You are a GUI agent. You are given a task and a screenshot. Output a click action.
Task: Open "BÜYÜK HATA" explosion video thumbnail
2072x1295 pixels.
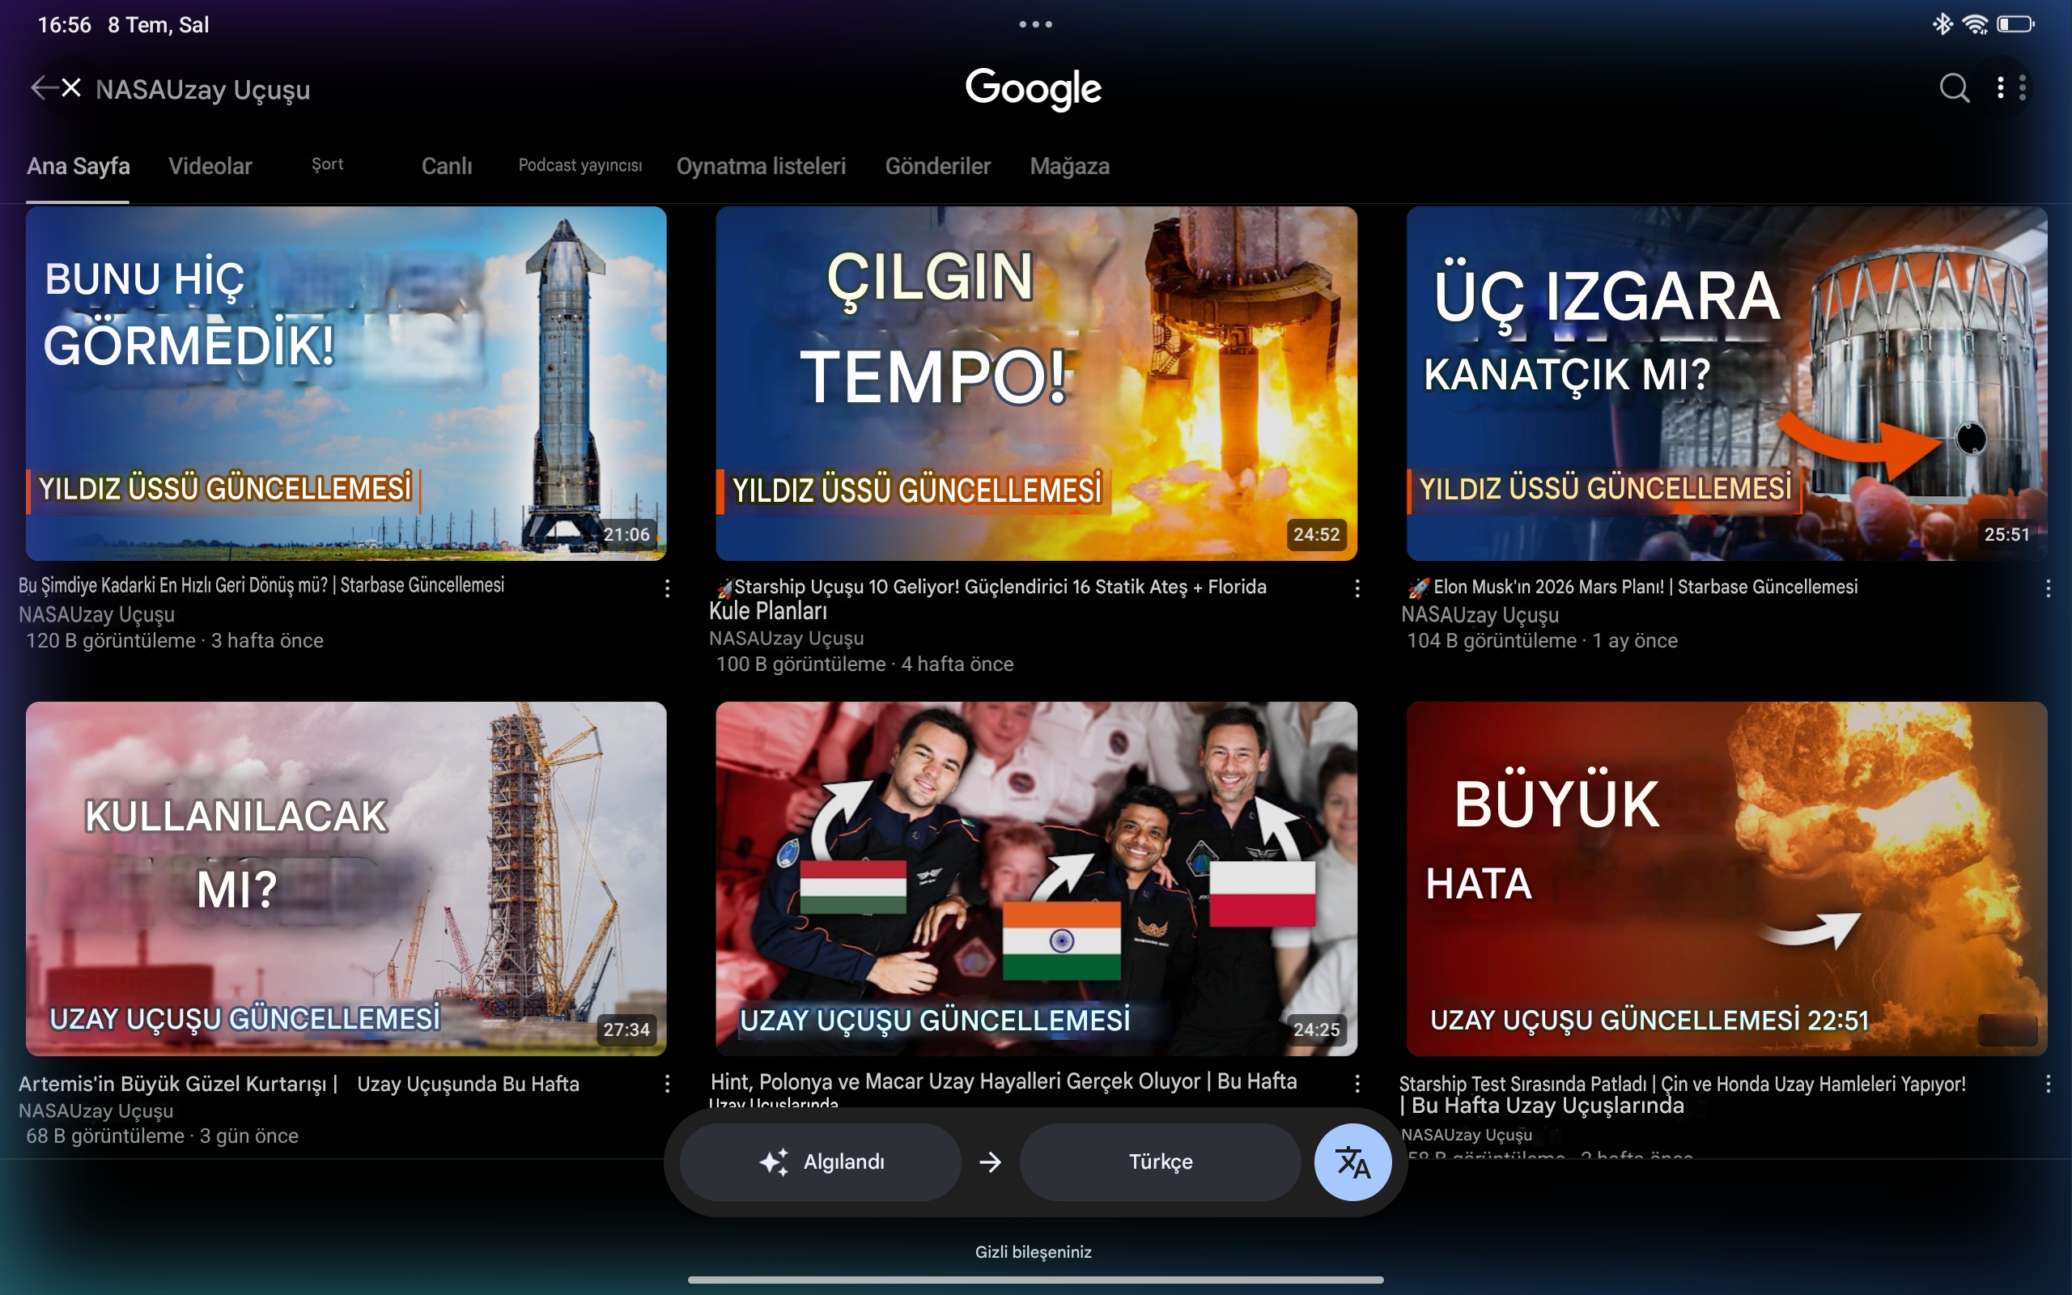(1727, 879)
